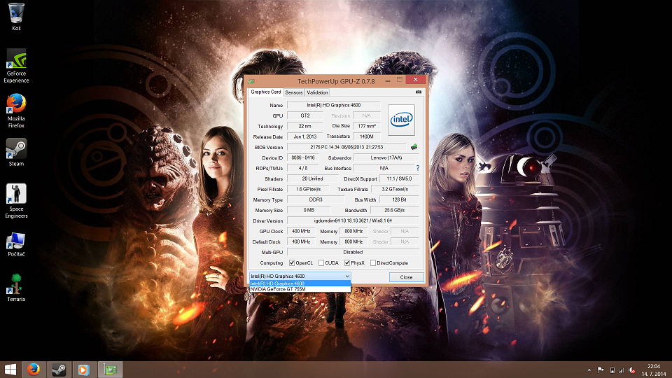The width and height of the screenshot is (672, 378).
Task: Click the DirectX Support 11.1 / SM5.0 value
Action: tap(399, 178)
